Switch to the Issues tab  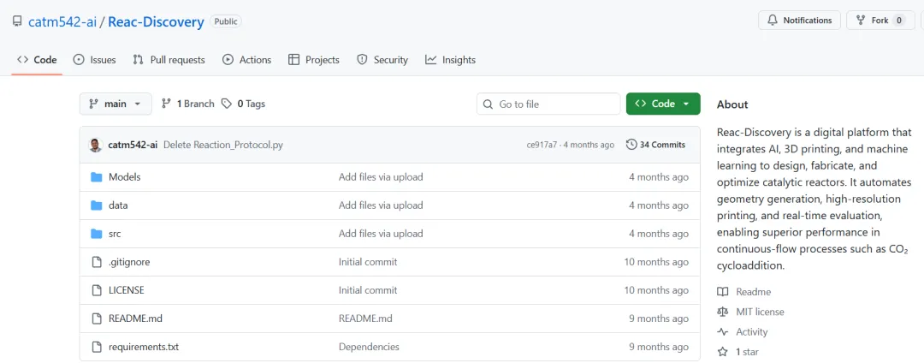[x=94, y=60]
